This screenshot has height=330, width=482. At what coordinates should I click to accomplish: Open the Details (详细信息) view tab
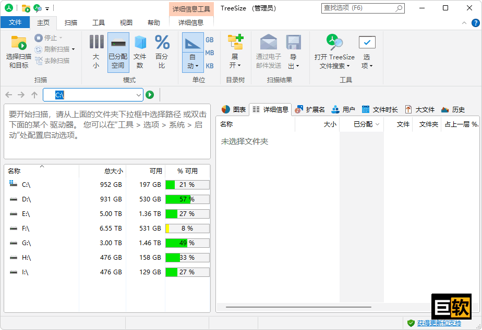[x=271, y=109]
